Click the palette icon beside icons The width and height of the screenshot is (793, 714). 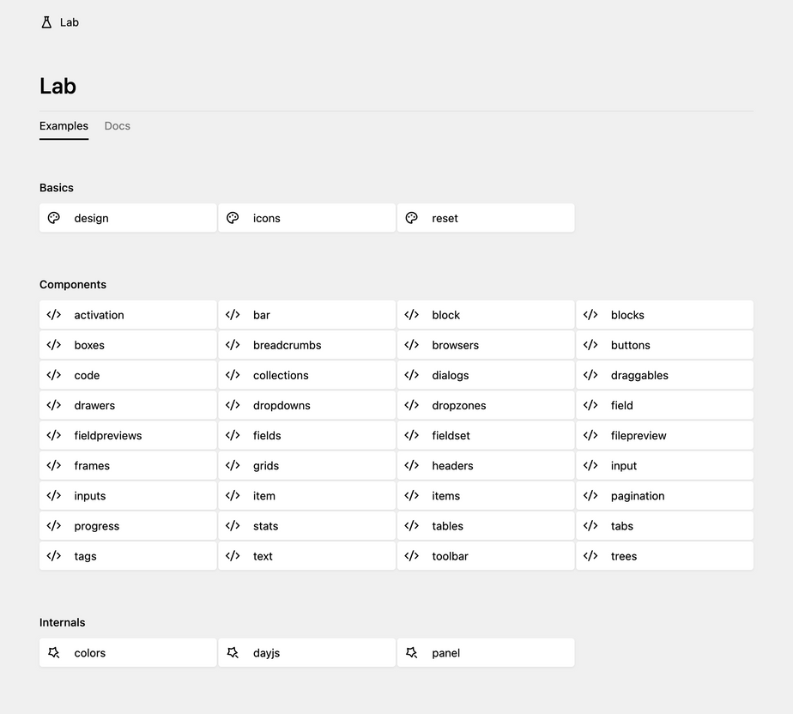233,218
